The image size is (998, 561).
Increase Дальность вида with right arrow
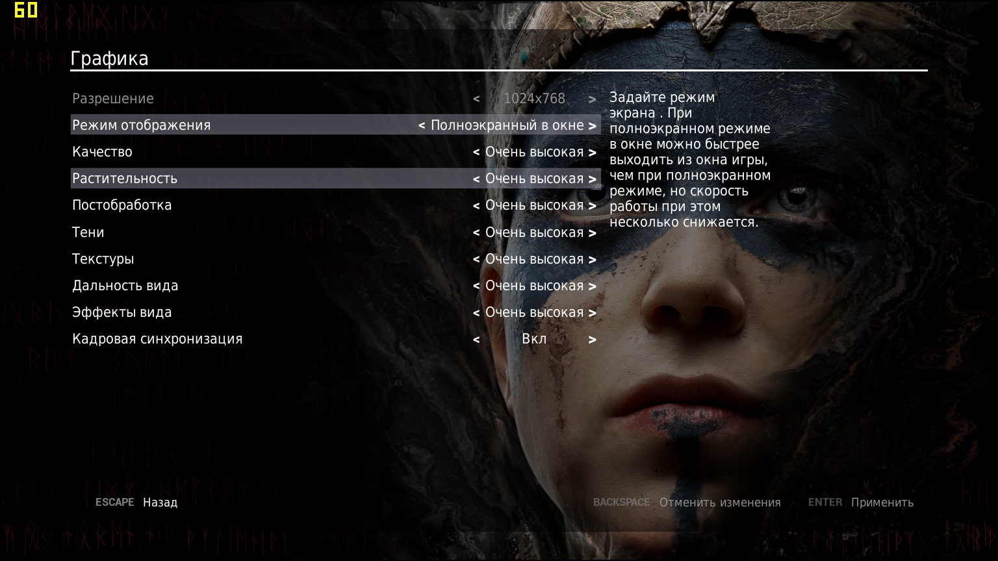click(593, 286)
